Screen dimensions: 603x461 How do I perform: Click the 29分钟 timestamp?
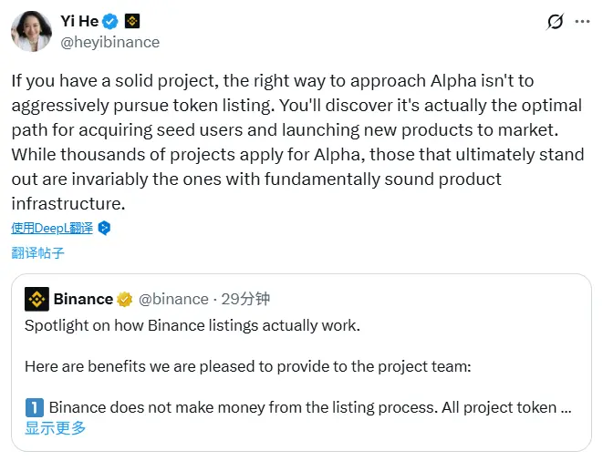tap(245, 299)
